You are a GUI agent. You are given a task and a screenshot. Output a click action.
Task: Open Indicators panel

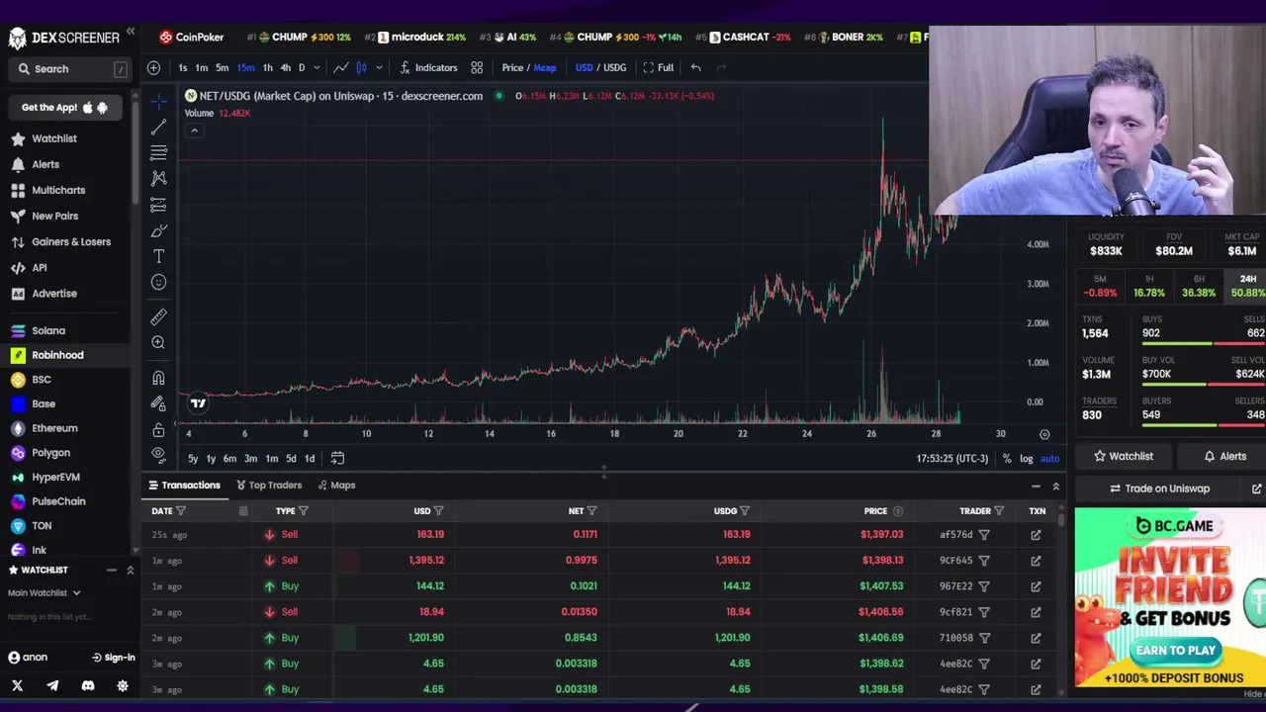428,67
